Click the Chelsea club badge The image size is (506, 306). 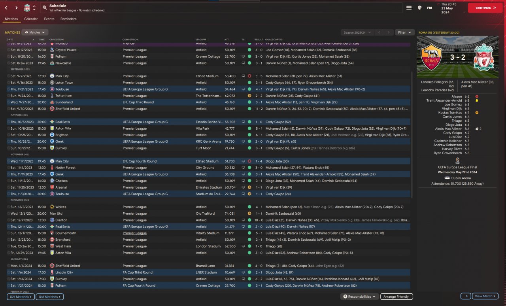52,181
